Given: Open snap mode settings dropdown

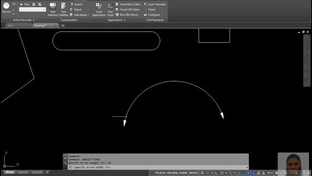Looking at the screenshot, I should click(x=212, y=173).
